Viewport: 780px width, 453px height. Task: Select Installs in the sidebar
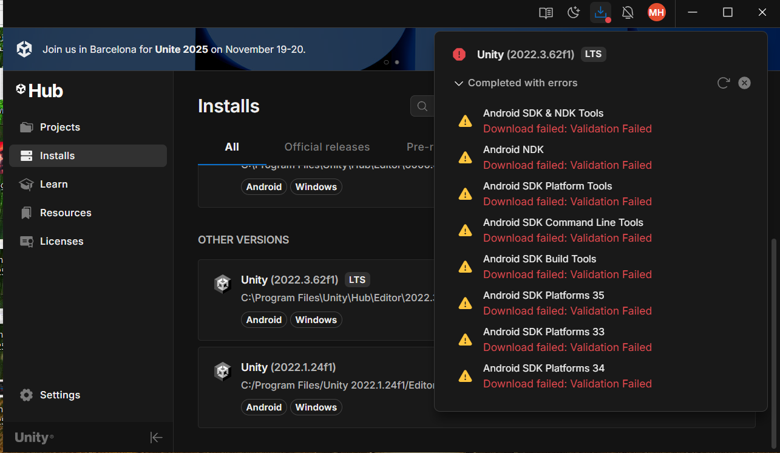pyautogui.click(x=88, y=155)
